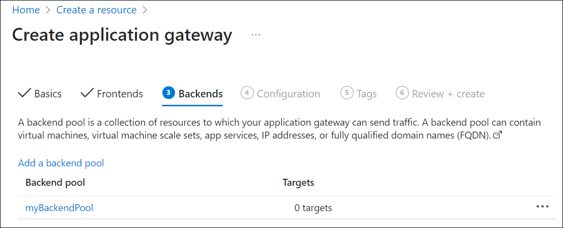Select the Backends tab label
Screen dimensions: 563x228
click(x=200, y=94)
